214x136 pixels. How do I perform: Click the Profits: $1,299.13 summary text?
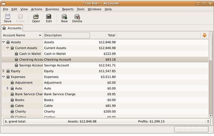[x=151, y=121]
